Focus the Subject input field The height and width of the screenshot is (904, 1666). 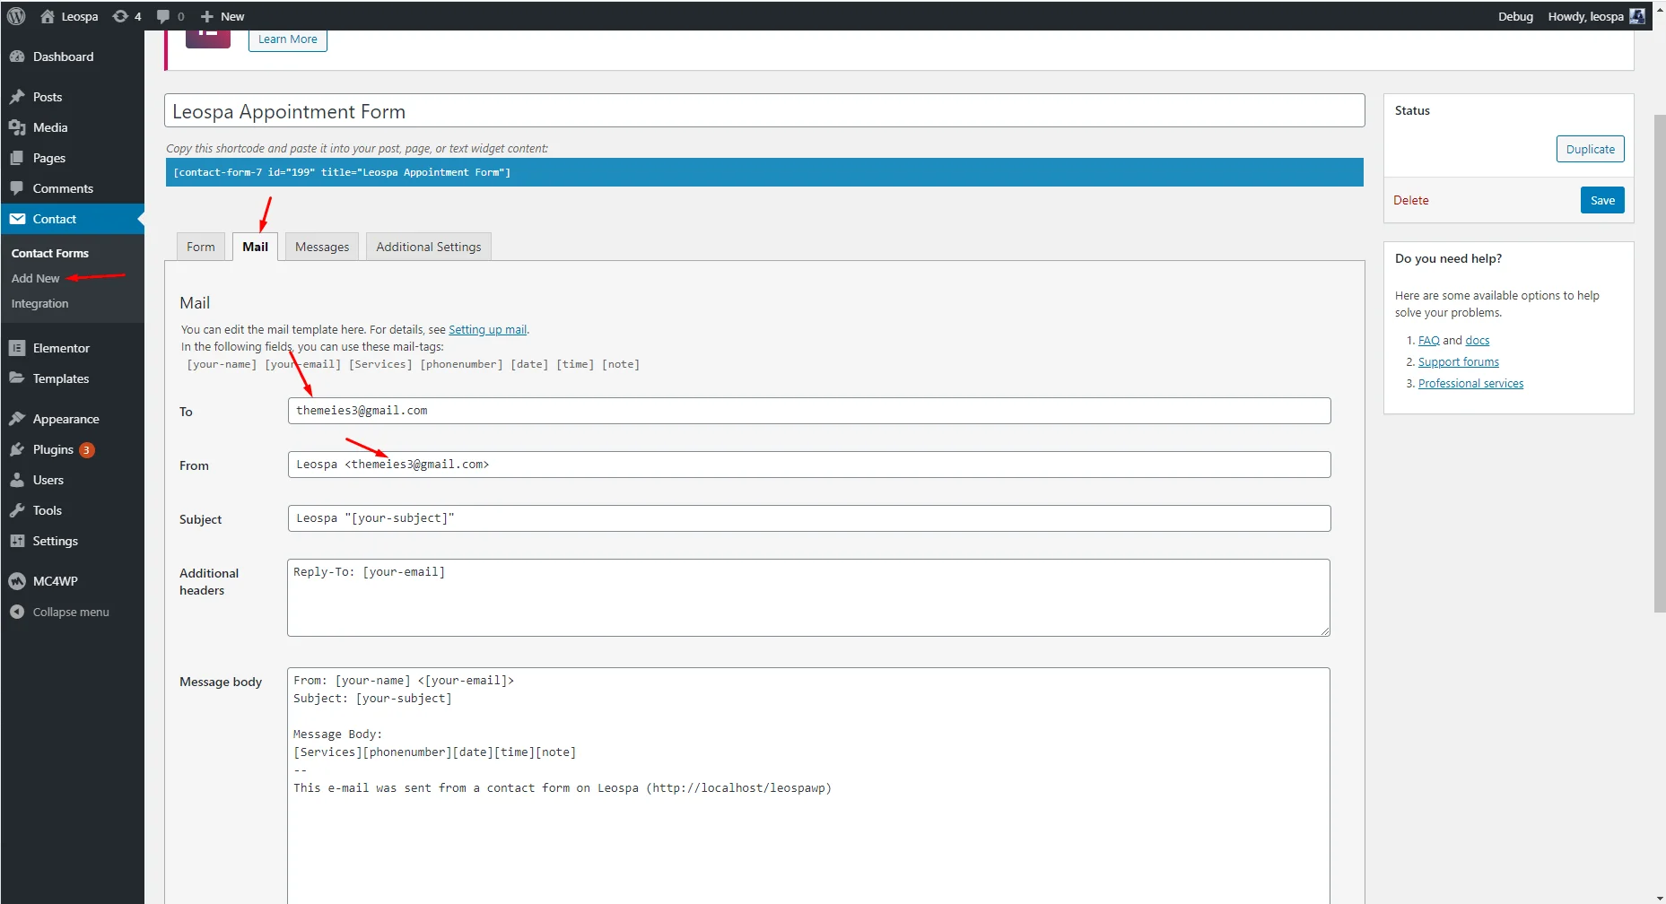tap(808, 518)
